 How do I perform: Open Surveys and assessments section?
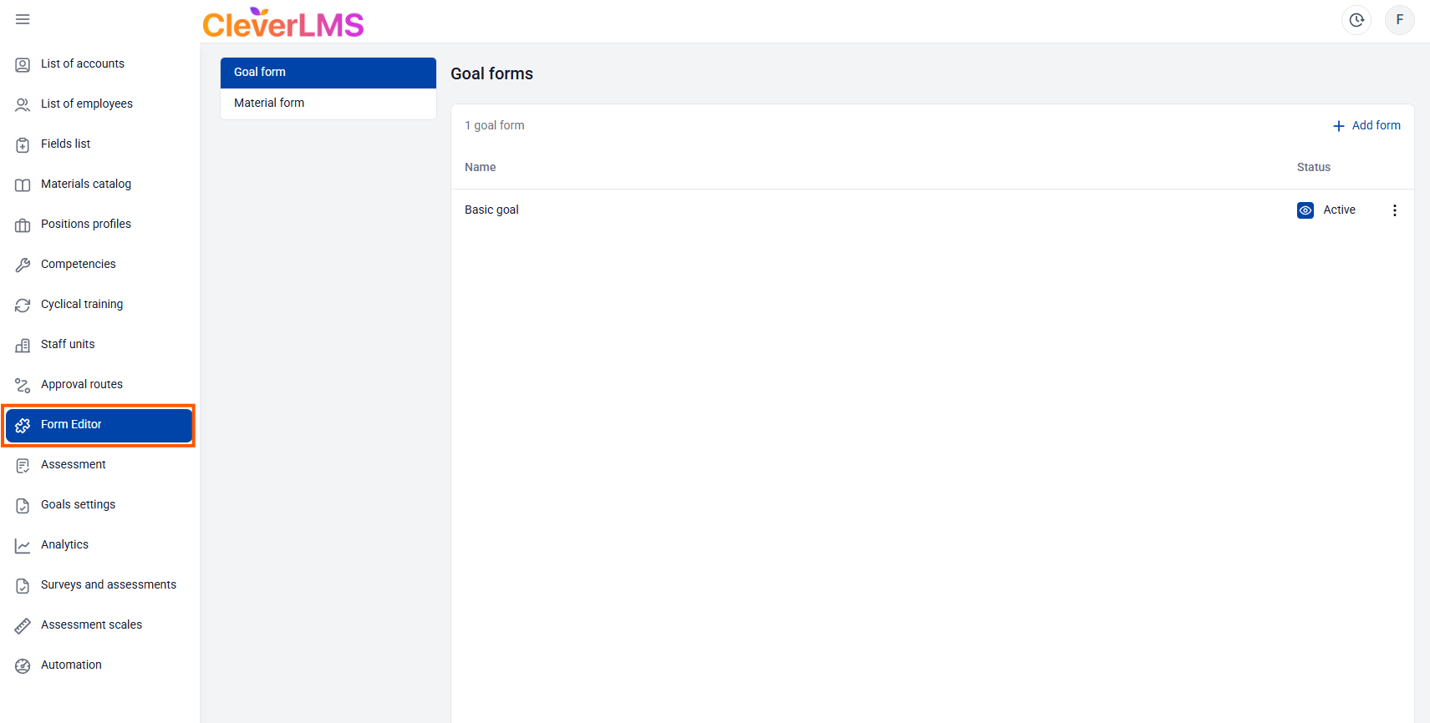click(x=109, y=584)
